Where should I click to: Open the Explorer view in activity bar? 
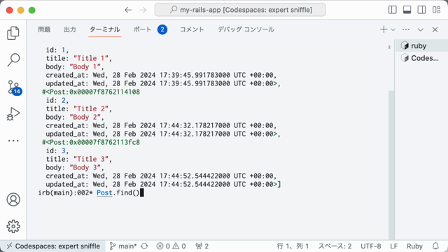(13, 33)
